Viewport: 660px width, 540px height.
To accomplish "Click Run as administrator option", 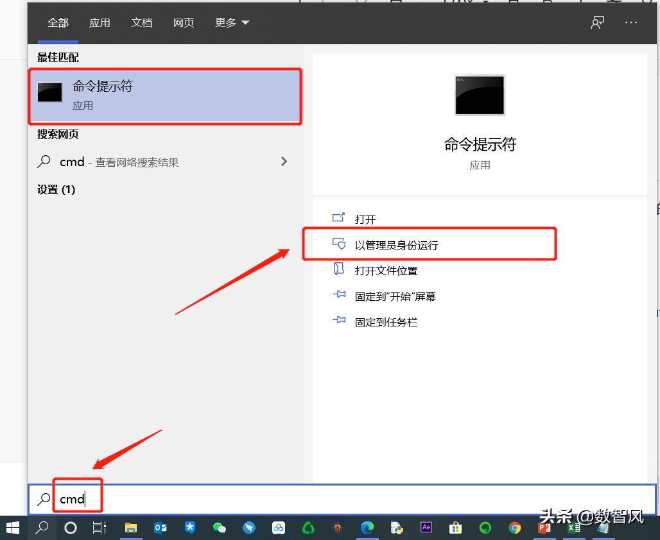I will click(396, 245).
